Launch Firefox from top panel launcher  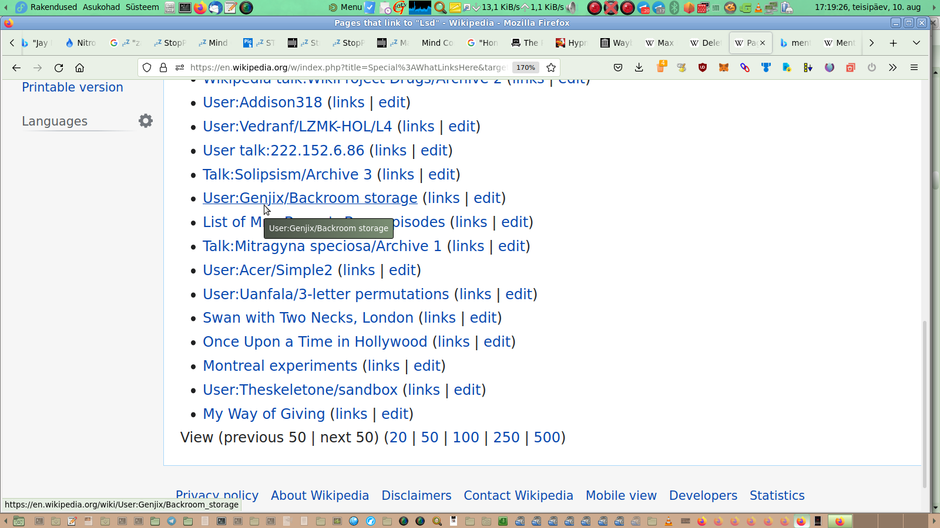click(200, 8)
